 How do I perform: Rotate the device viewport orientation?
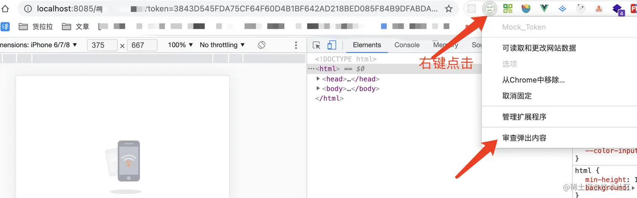[262, 45]
